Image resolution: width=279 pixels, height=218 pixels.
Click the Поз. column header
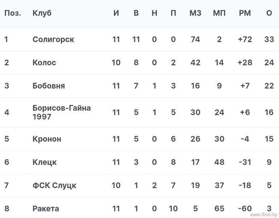pos(13,13)
